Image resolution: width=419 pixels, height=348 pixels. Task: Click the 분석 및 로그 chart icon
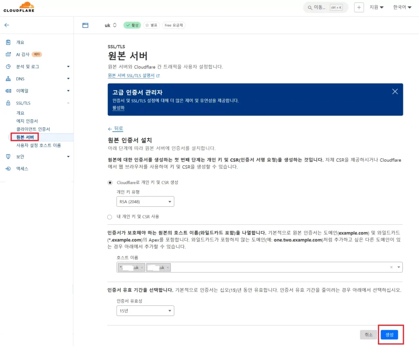pyautogui.click(x=8, y=67)
